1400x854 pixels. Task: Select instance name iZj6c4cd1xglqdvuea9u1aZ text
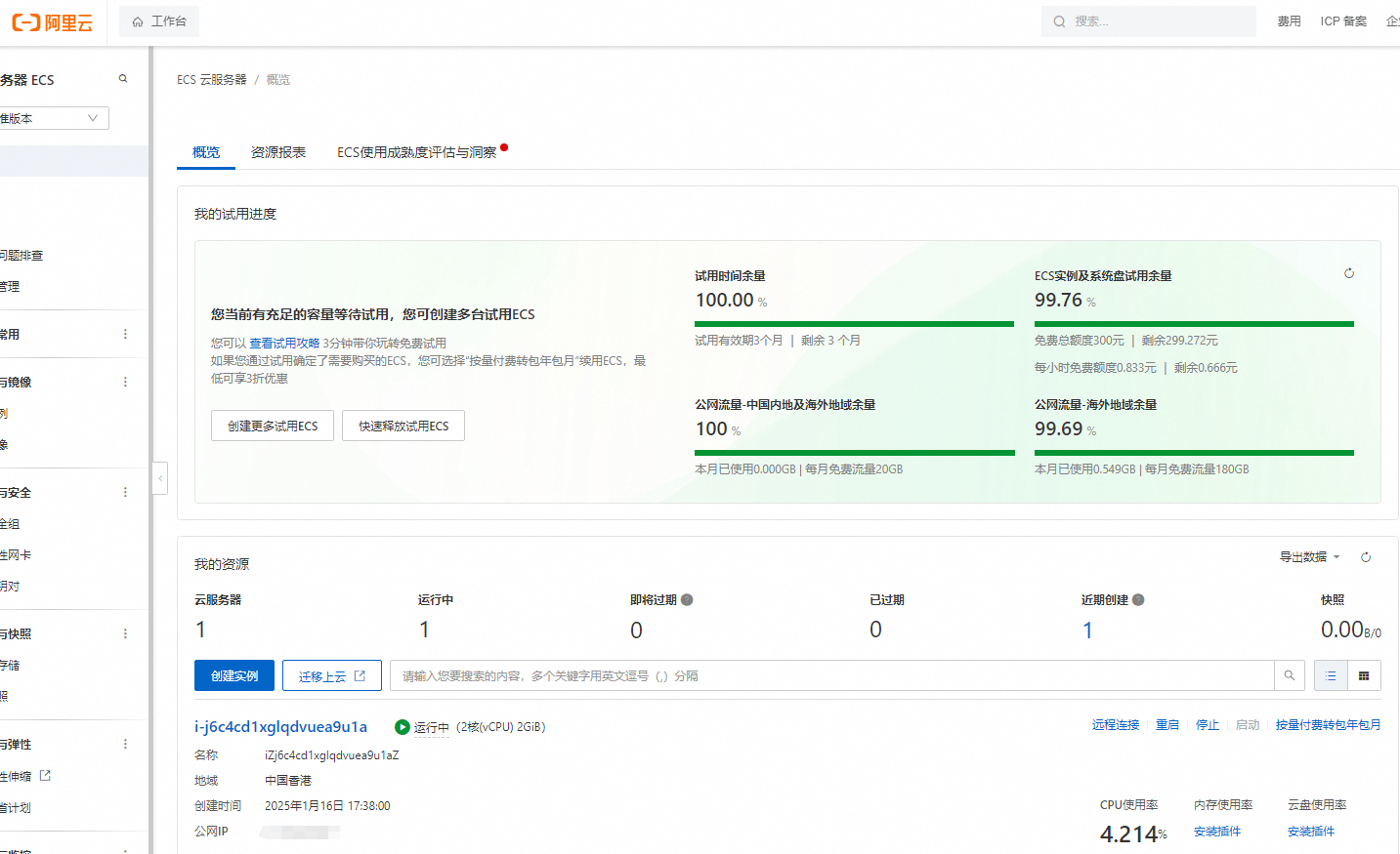coord(332,755)
